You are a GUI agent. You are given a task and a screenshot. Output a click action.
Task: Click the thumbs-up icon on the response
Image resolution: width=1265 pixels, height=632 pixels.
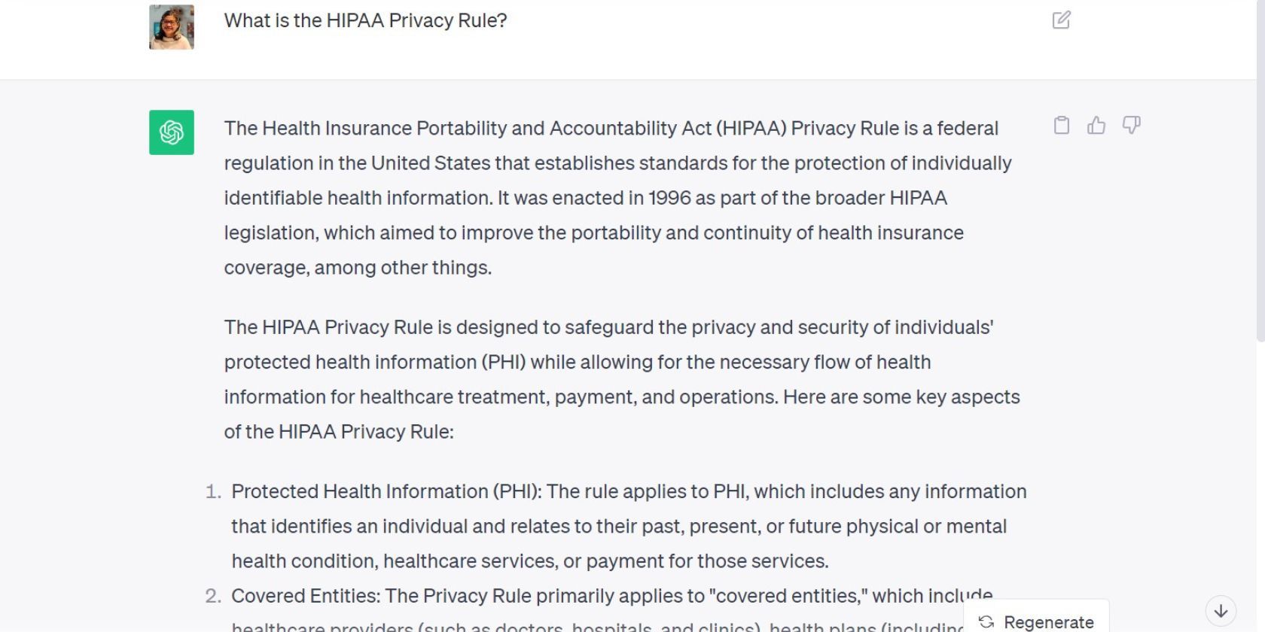tap(1096, 126)
